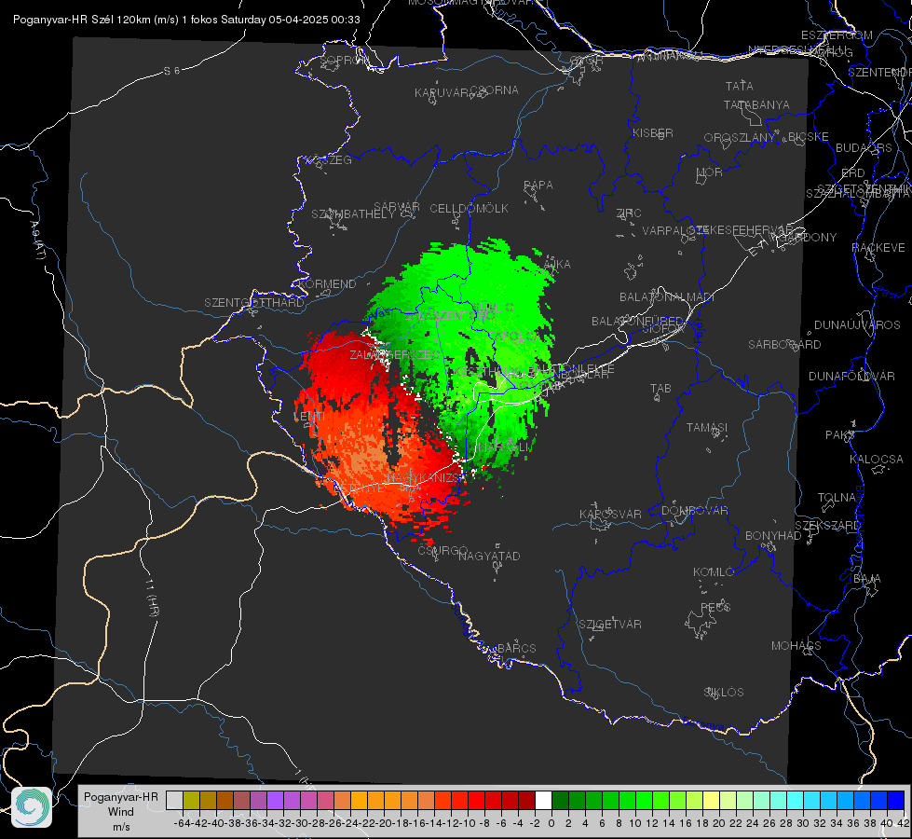The width and height of the screenshot is (912, 839).
Task: Select the TOLNA town label
Action: (837, 498)
